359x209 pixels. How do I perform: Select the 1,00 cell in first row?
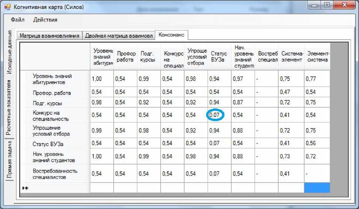[x=102, y=79]
